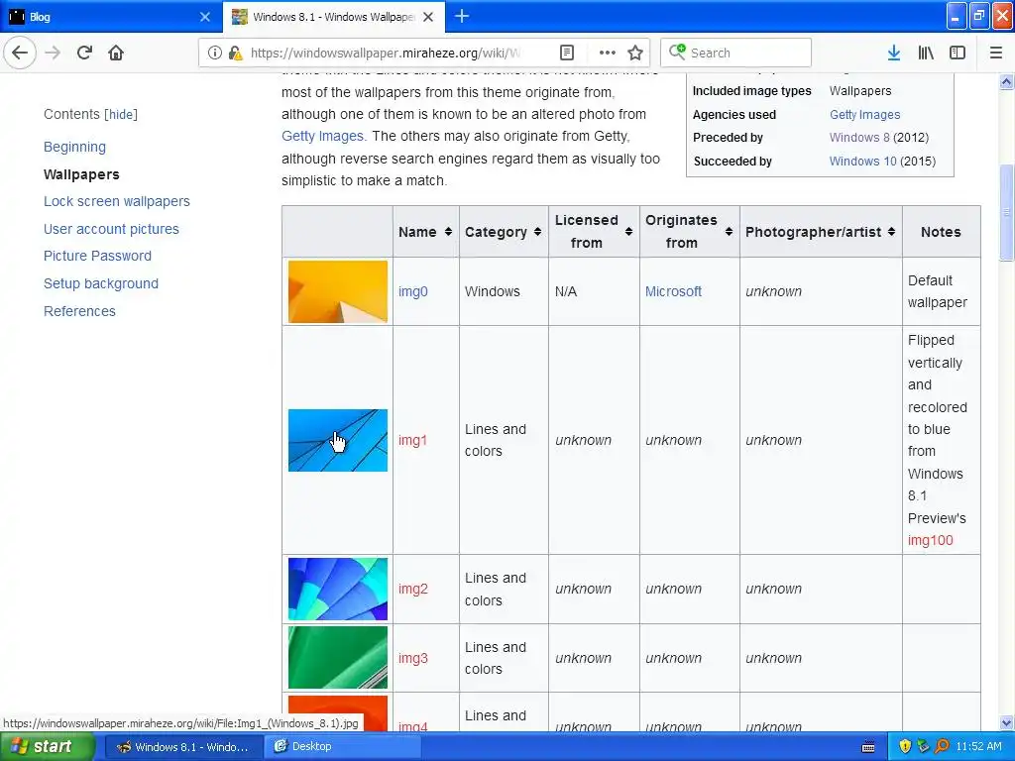Select Wallpapers in the contents list
Screen dimensions: 1015x761
(81, 174)
